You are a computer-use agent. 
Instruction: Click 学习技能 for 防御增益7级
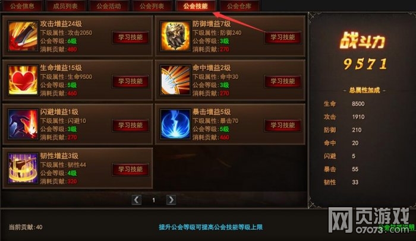click(x=282, y=37)
